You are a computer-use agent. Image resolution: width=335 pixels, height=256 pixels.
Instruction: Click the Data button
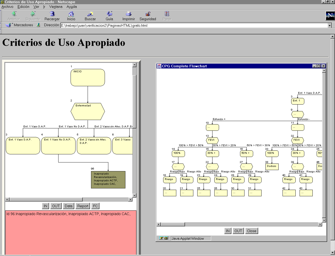[x=69, y=206]
